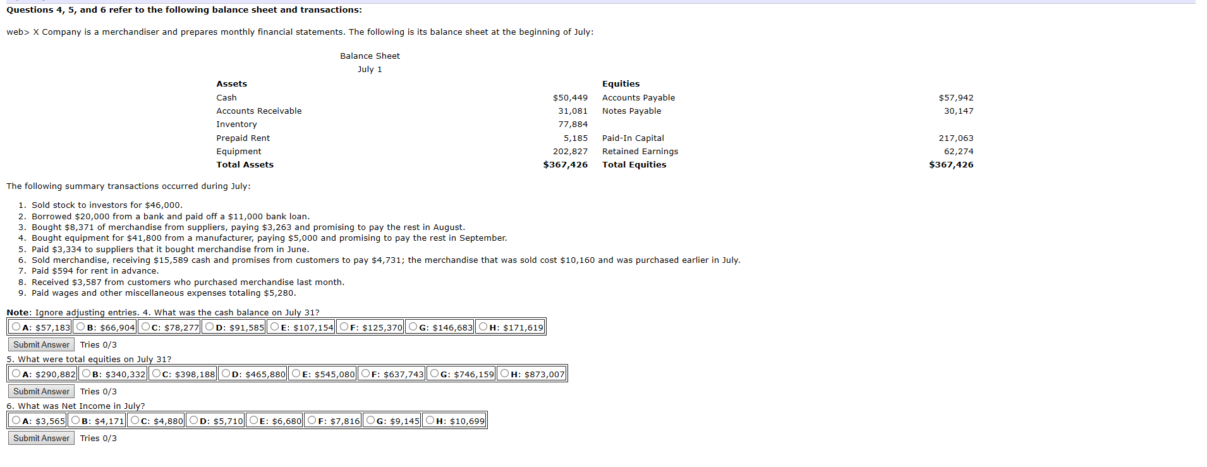Click the Balance Sheet title
This screenshot has height=467, width=1207.
coord(370,56)
